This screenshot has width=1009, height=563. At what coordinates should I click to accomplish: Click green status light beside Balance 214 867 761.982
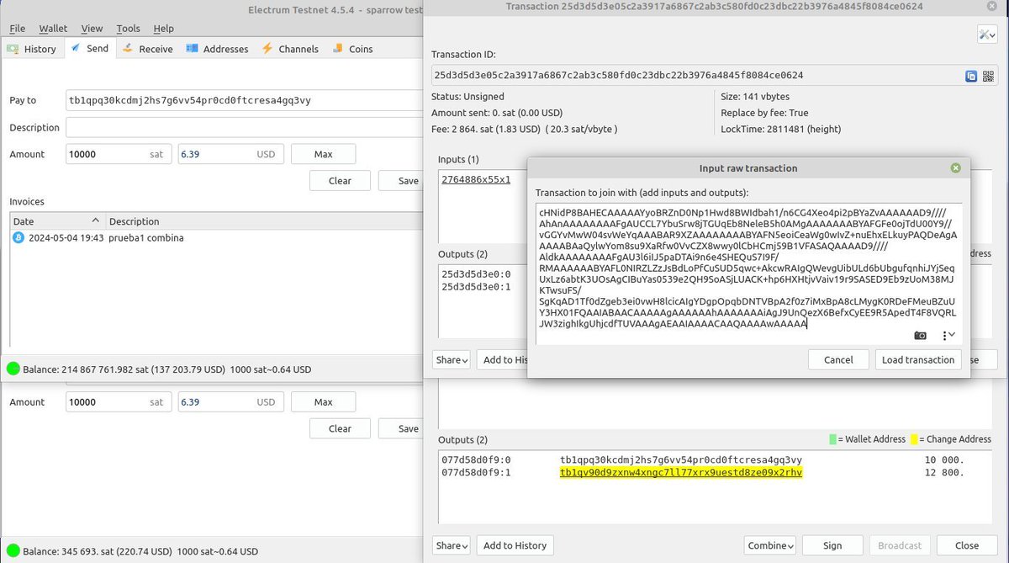13,369
